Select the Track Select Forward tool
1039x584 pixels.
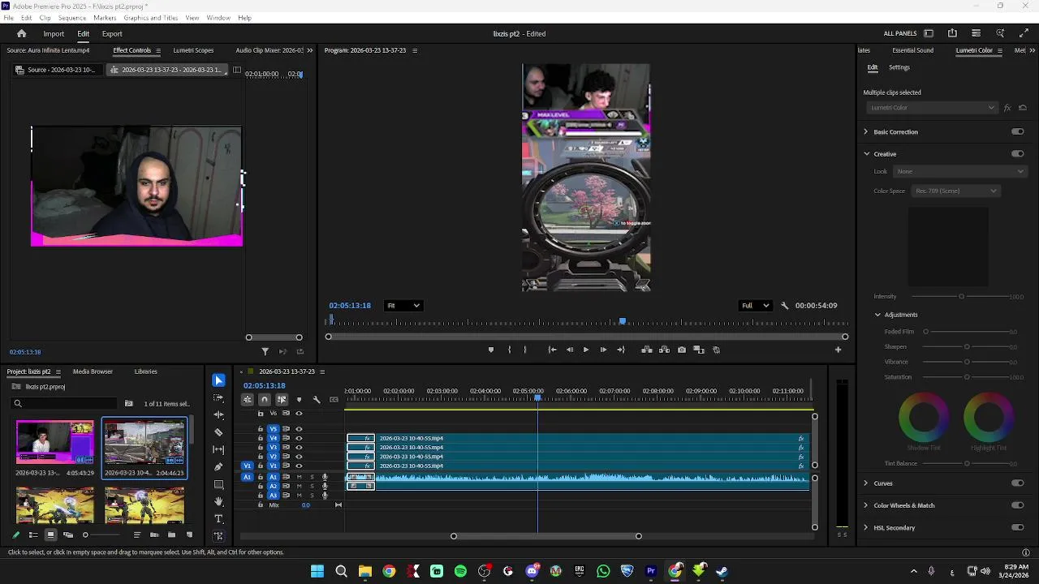point(218,398)
